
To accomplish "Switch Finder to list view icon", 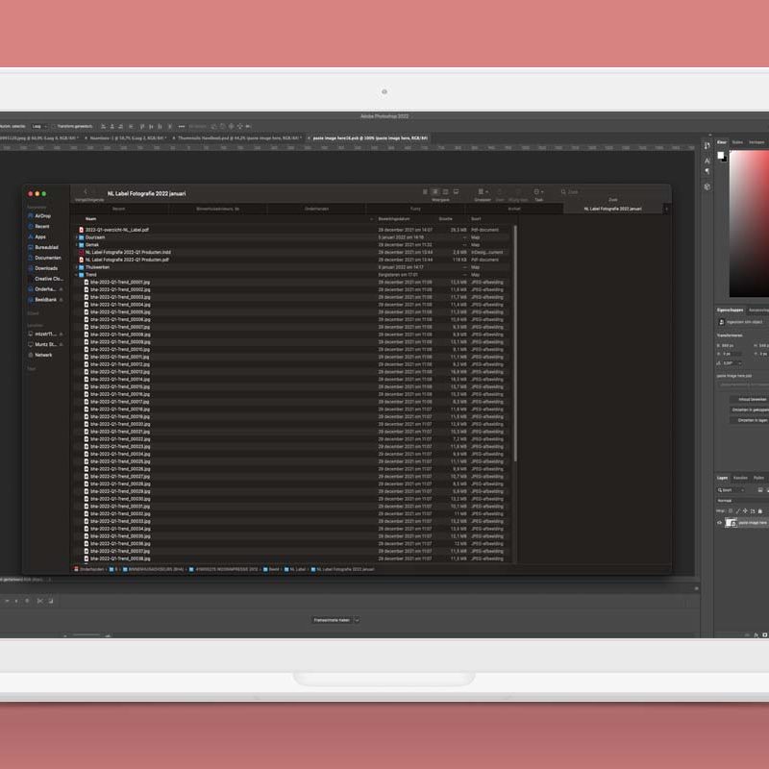I will (435, 192).
